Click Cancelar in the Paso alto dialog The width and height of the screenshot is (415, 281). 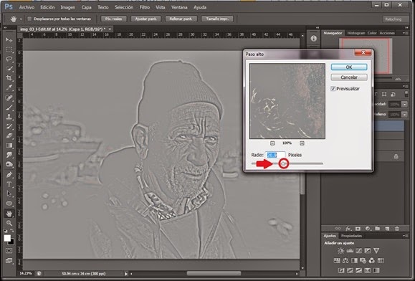(349, 77)
